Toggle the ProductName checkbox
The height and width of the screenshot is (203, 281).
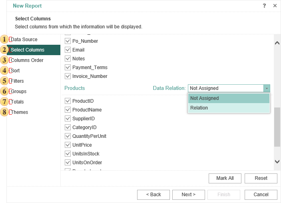click(x=68, y=110)
